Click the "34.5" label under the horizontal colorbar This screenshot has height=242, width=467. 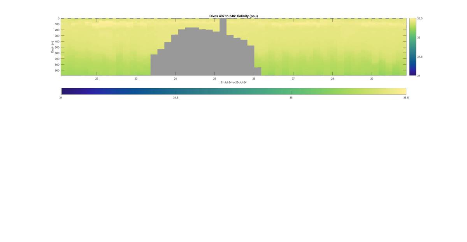176,98
